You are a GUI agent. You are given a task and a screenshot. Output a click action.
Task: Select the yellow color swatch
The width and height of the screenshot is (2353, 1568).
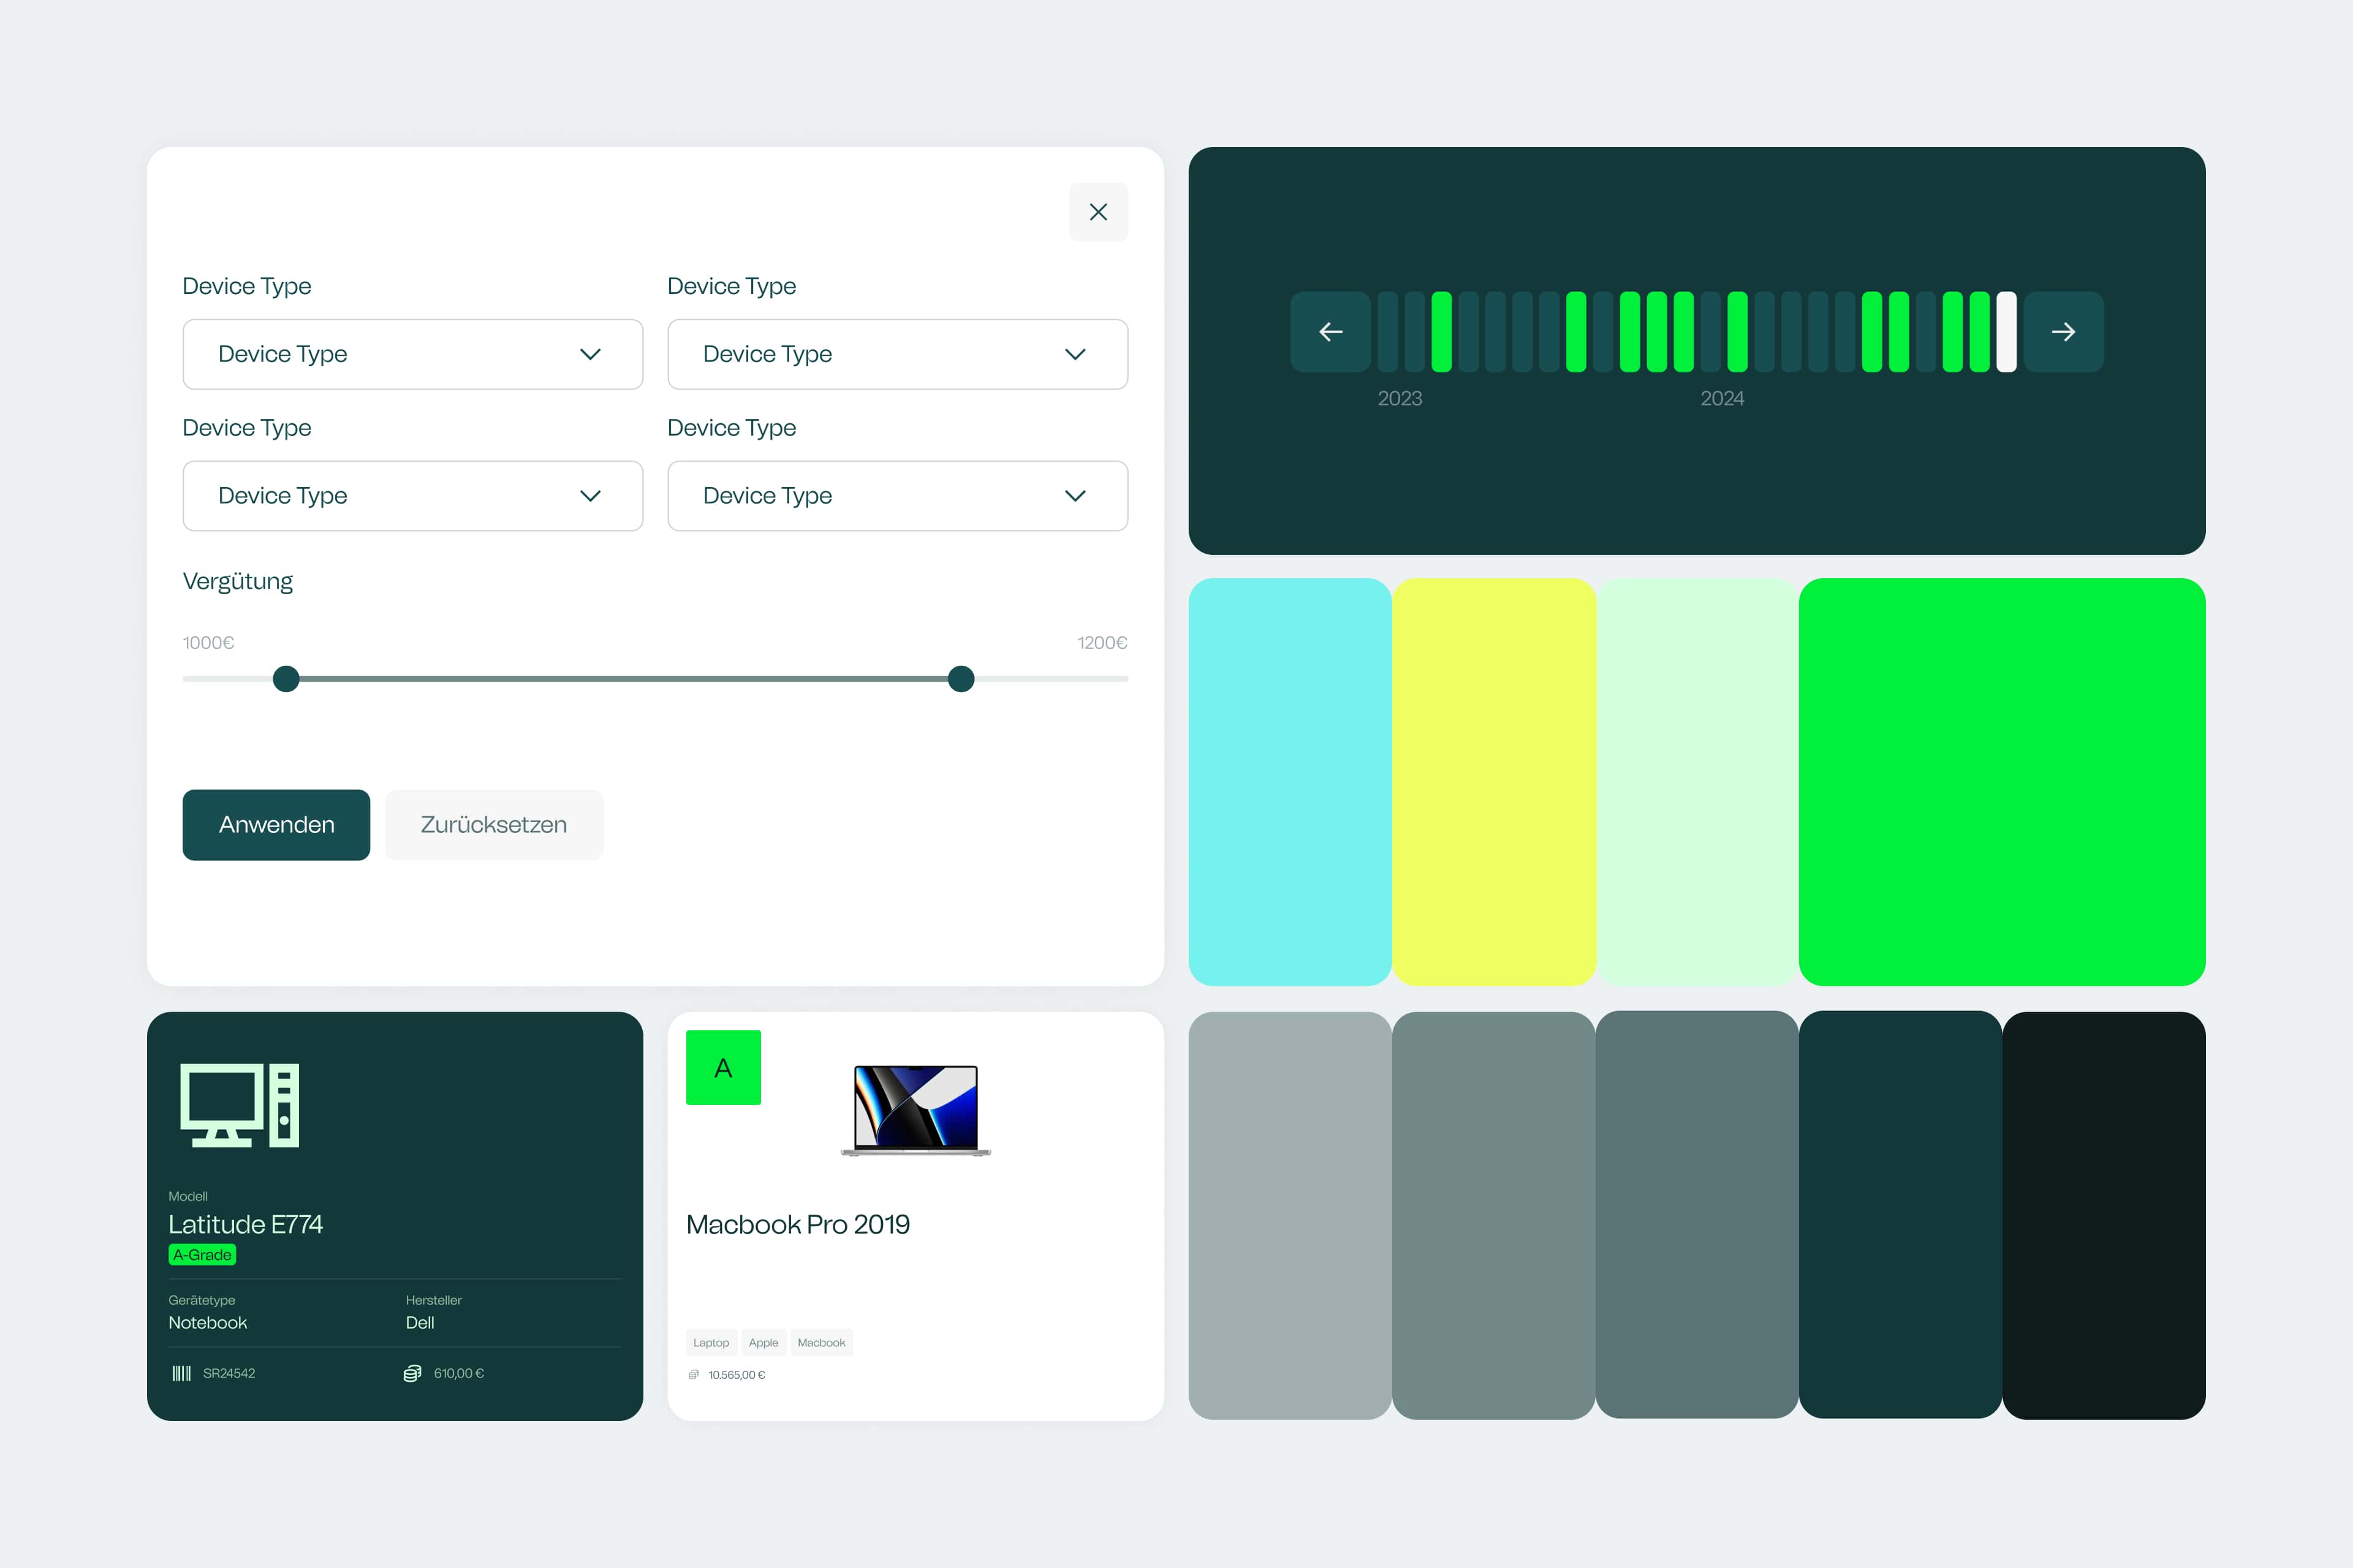[1494, 782]
